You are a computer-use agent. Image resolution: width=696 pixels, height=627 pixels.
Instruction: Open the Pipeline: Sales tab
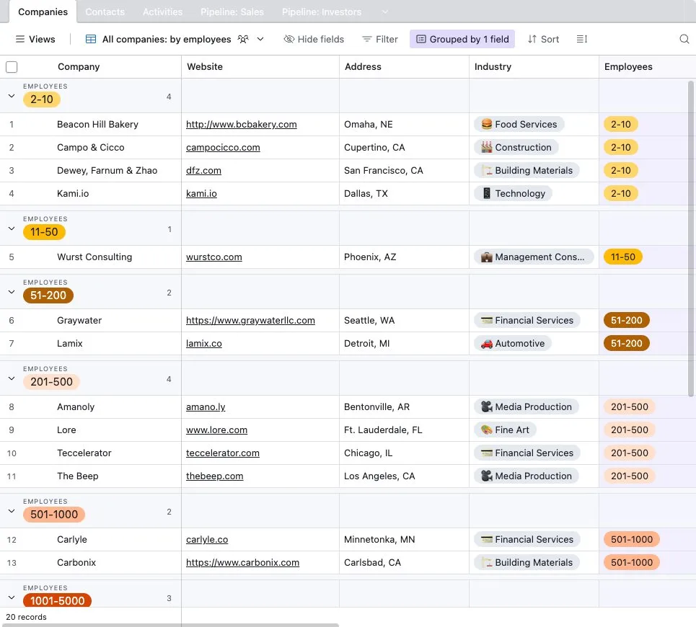click(232, 12)
